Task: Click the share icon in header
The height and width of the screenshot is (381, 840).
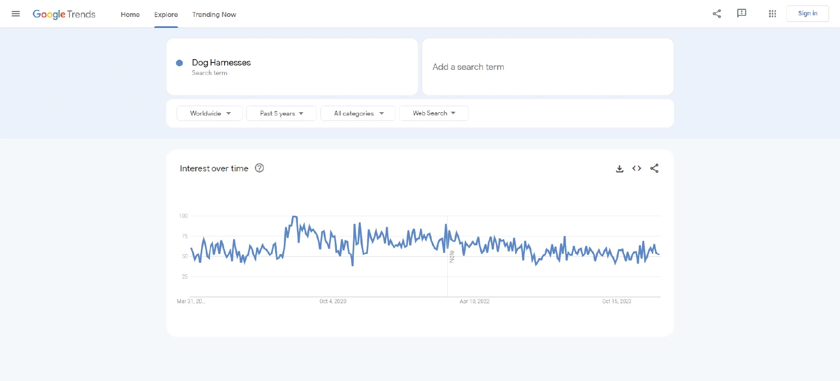Action: point(716,14)
